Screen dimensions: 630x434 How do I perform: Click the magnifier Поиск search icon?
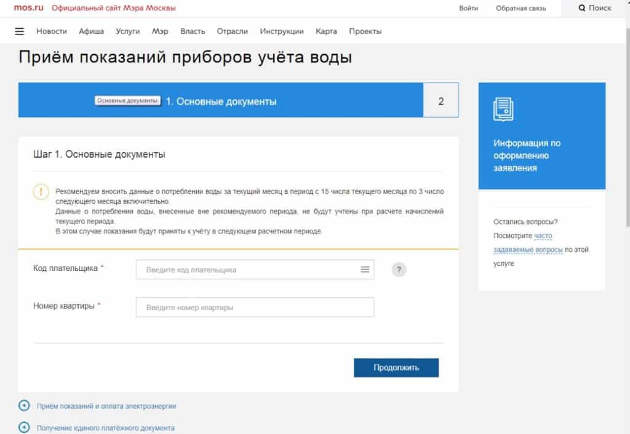[x=582, y=8]
